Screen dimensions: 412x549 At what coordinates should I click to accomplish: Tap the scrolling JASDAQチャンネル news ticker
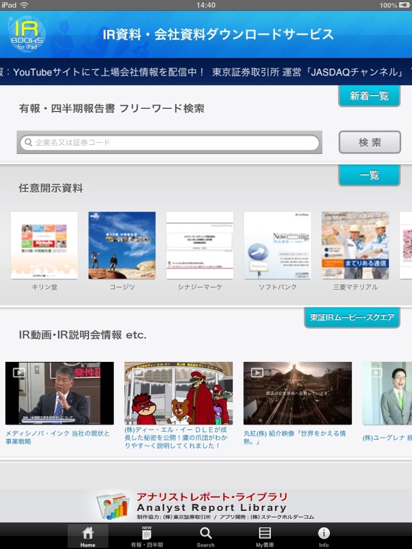(x=206, y=72)
